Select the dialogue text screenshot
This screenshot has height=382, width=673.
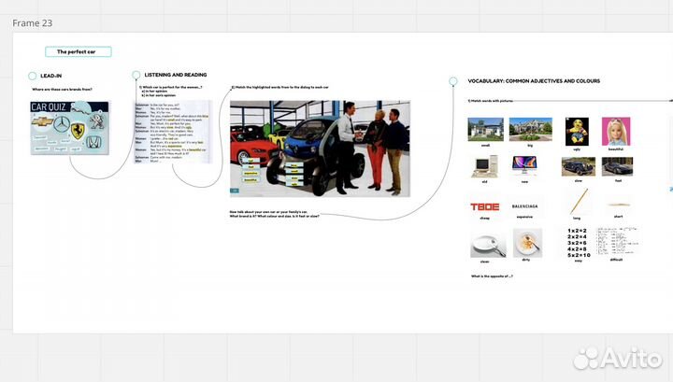click(x=173, y=132)
